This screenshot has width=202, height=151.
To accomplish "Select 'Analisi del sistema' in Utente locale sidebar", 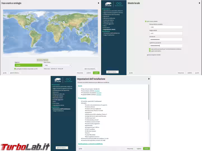I will 109,20.
